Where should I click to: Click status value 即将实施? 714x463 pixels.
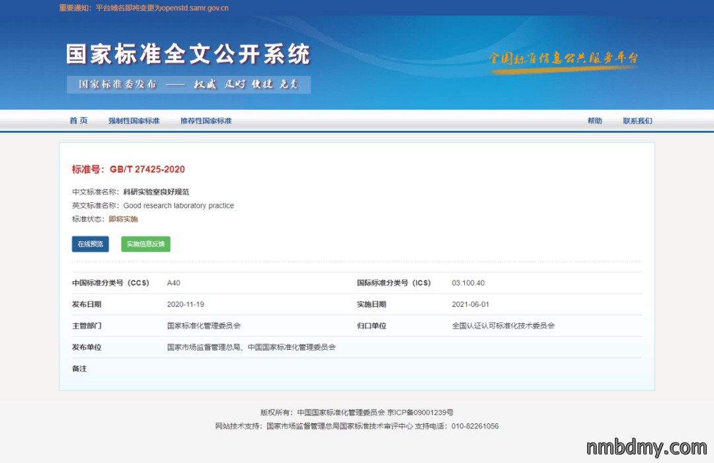click(124, 219)
